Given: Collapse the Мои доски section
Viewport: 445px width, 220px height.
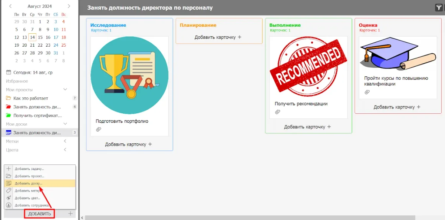Looking at the screenshot, I should 65,124.
